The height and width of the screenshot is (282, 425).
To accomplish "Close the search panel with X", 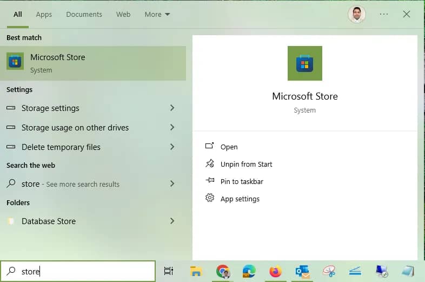I will [x=406, y=14].
